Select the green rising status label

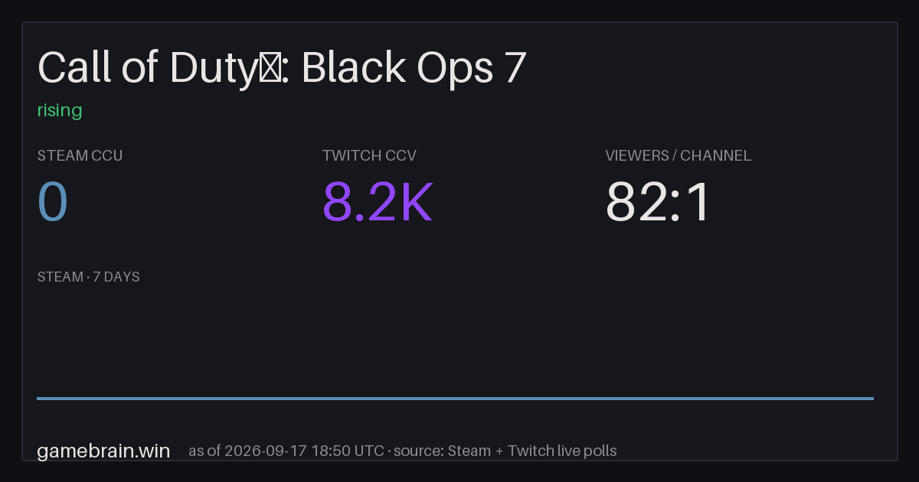[60, 111]
